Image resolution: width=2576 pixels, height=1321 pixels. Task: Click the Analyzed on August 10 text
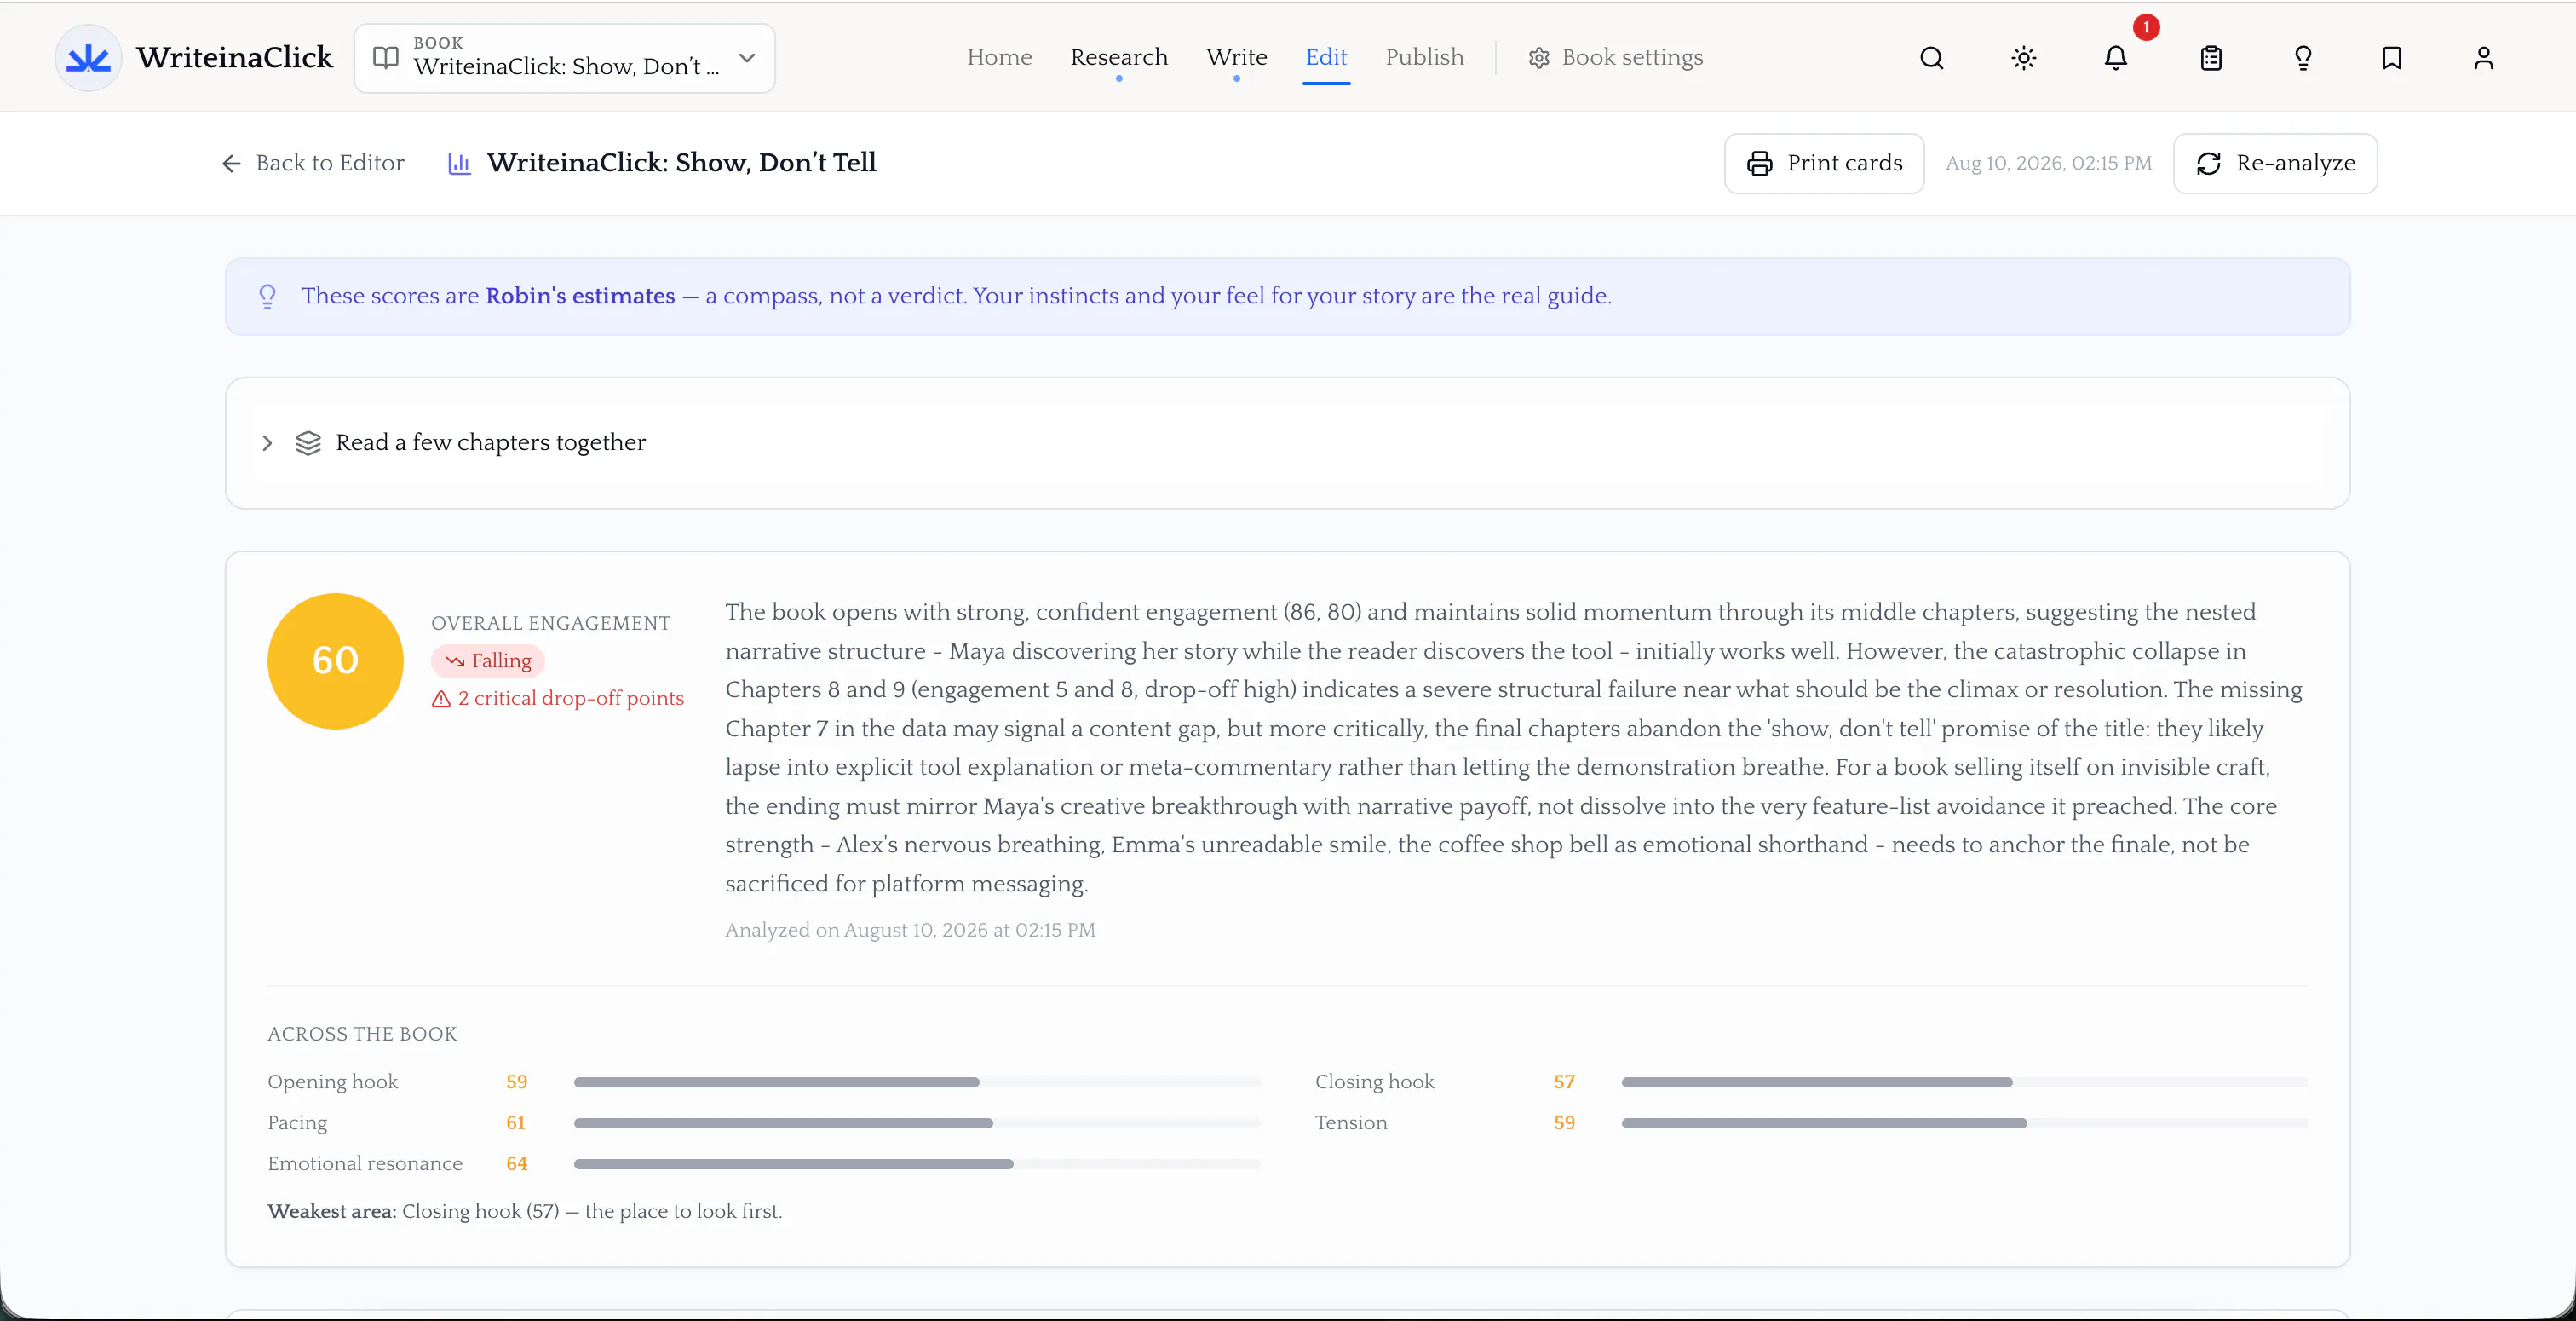[x=910, y=930]
